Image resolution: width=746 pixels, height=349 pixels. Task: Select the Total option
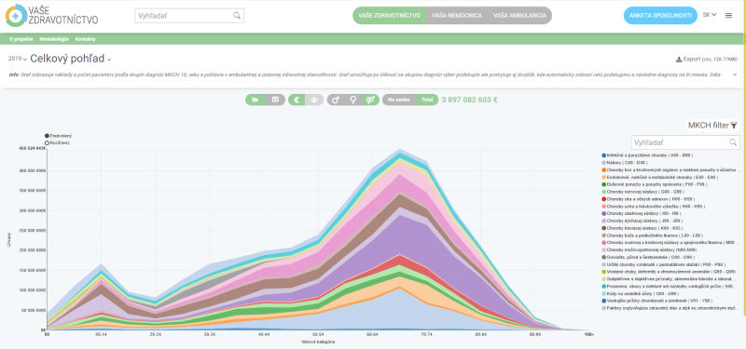tap(427, 100)
